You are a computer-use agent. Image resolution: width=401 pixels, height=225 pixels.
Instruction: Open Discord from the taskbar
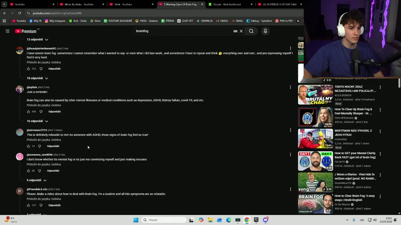(265, 220)
